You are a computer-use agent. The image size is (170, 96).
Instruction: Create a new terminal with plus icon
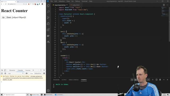pos(153,80)
